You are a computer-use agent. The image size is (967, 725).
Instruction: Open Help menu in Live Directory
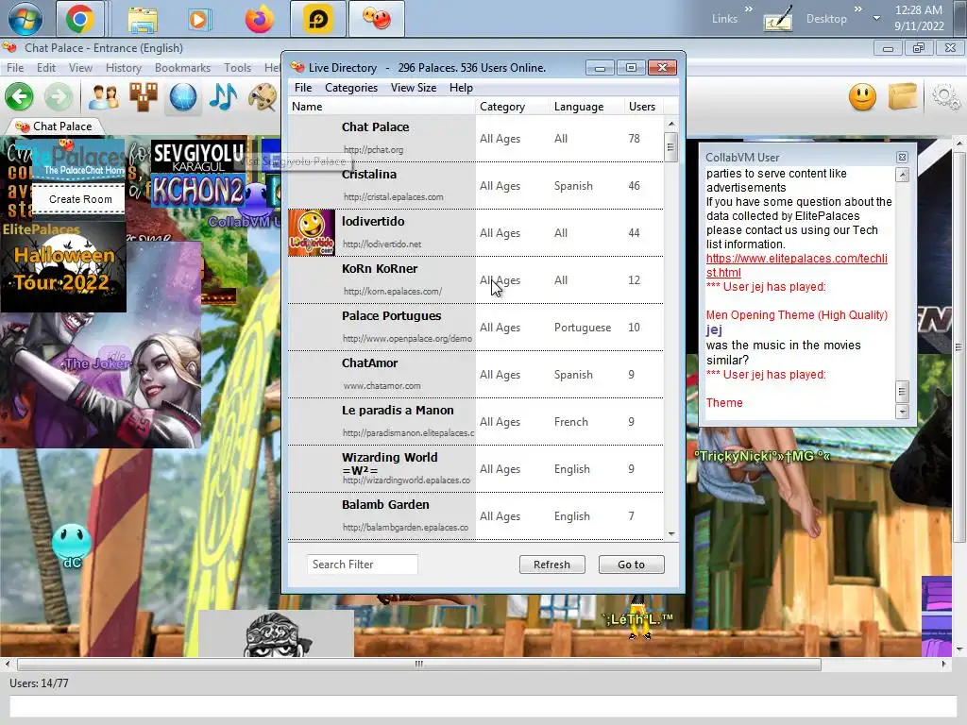coord(461,88)
